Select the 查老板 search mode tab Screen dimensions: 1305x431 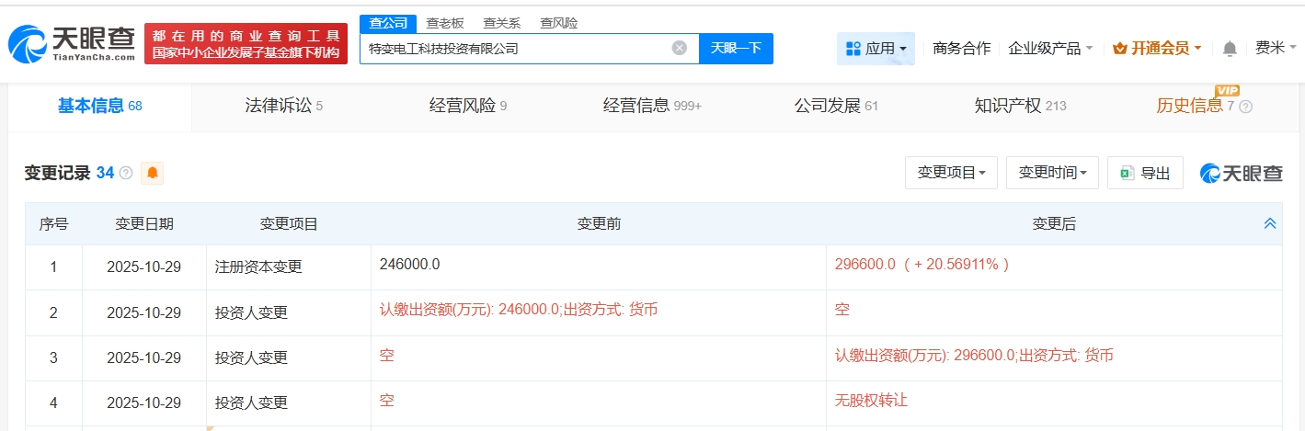coord(445,23)
